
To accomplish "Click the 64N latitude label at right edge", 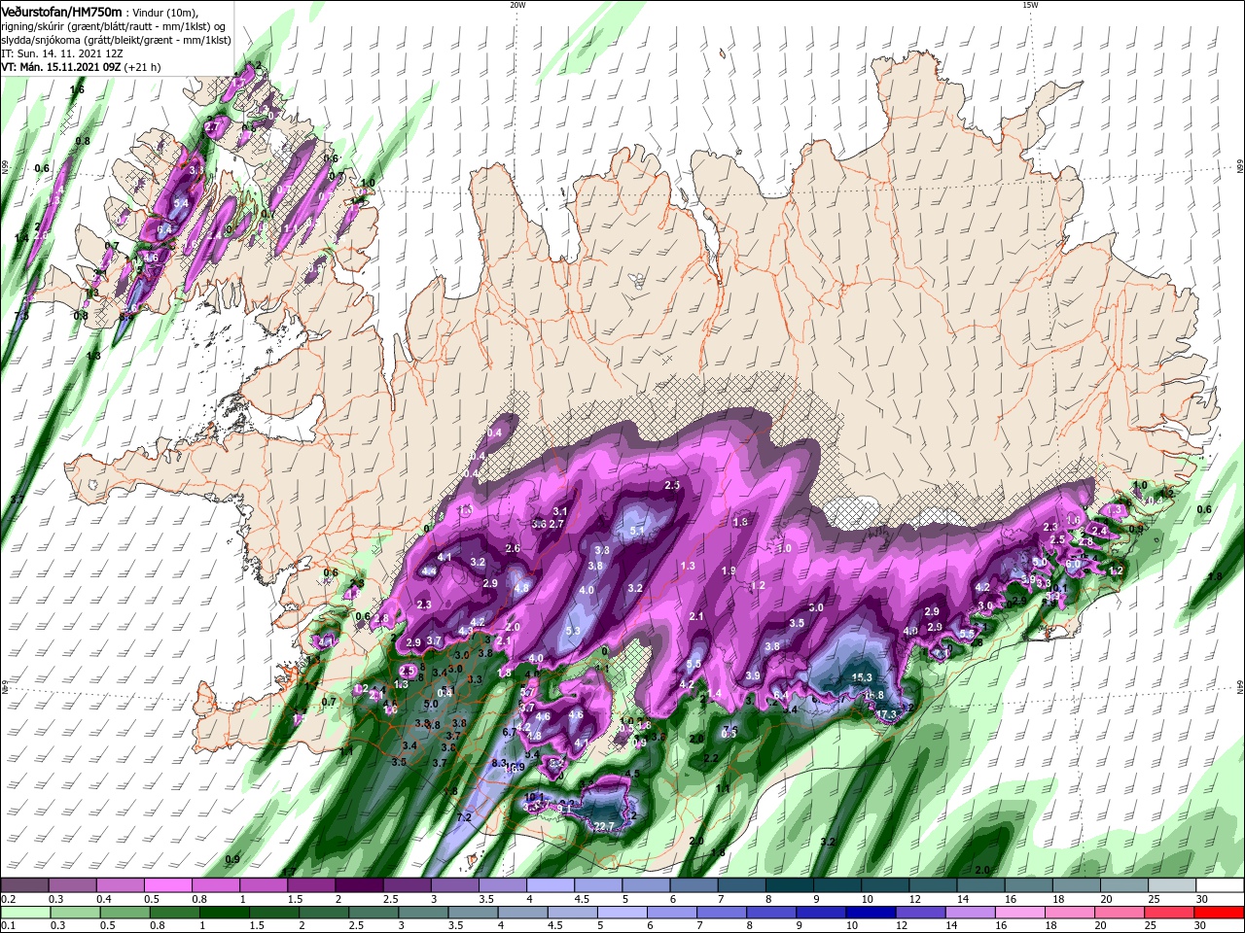I will pos(1239,687).
